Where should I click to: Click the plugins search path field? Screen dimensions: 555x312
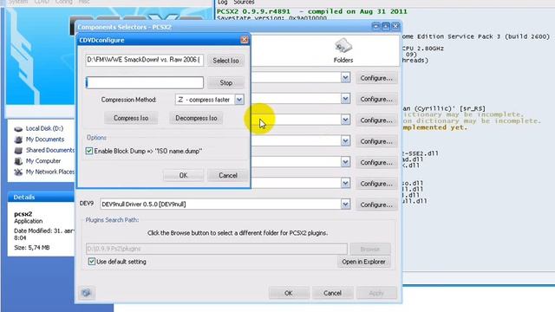click(216, 249)
